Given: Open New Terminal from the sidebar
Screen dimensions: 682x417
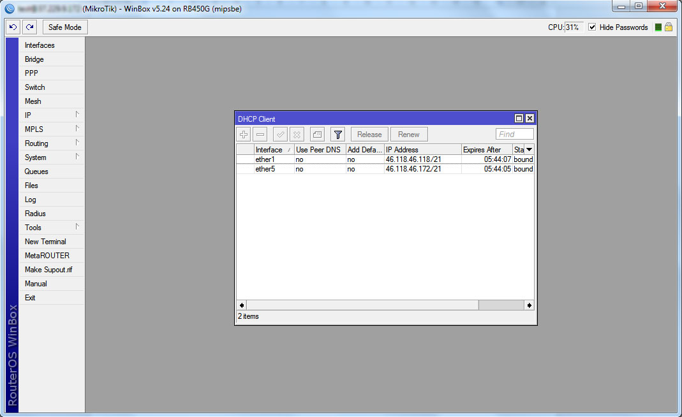Looking at the screenshot, I should (x=45, y=242).
